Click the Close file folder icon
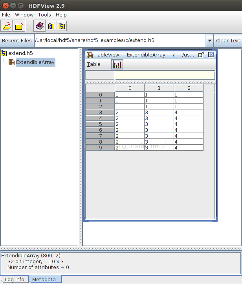Image resolution: width=242 pixels, height=284 pixels. coord(19,26)
